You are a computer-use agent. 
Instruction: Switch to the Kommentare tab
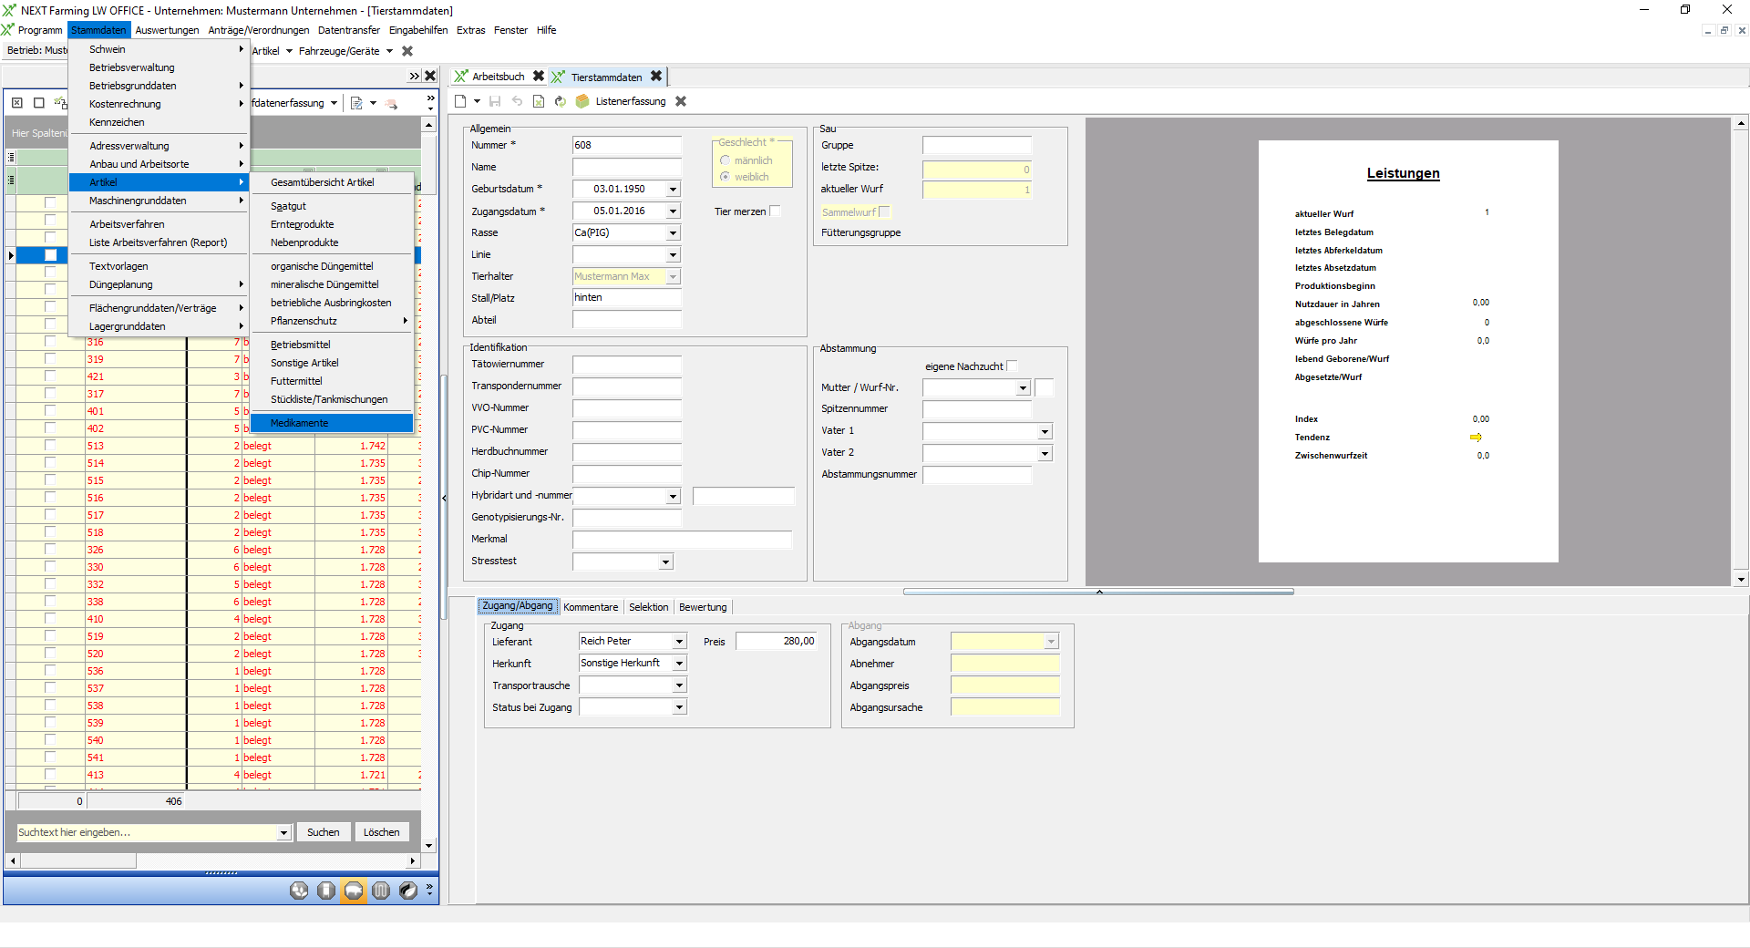[x=590, y=607]
